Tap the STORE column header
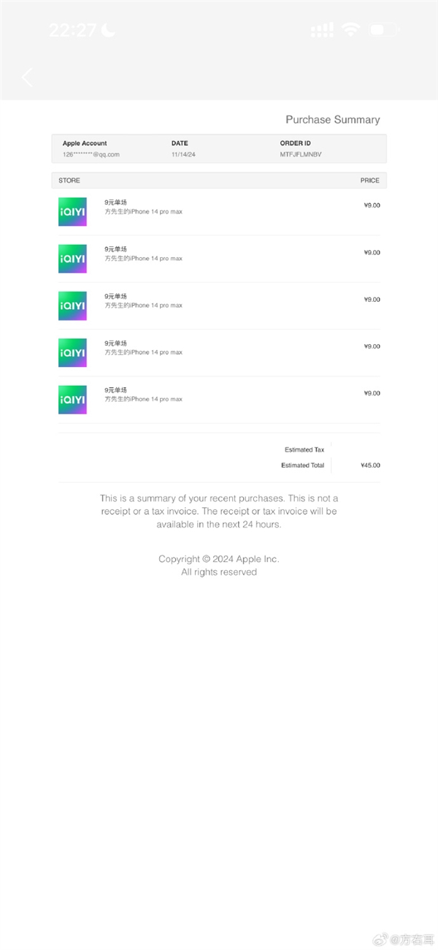The image size is (438, 950). [x=69, y=180]
